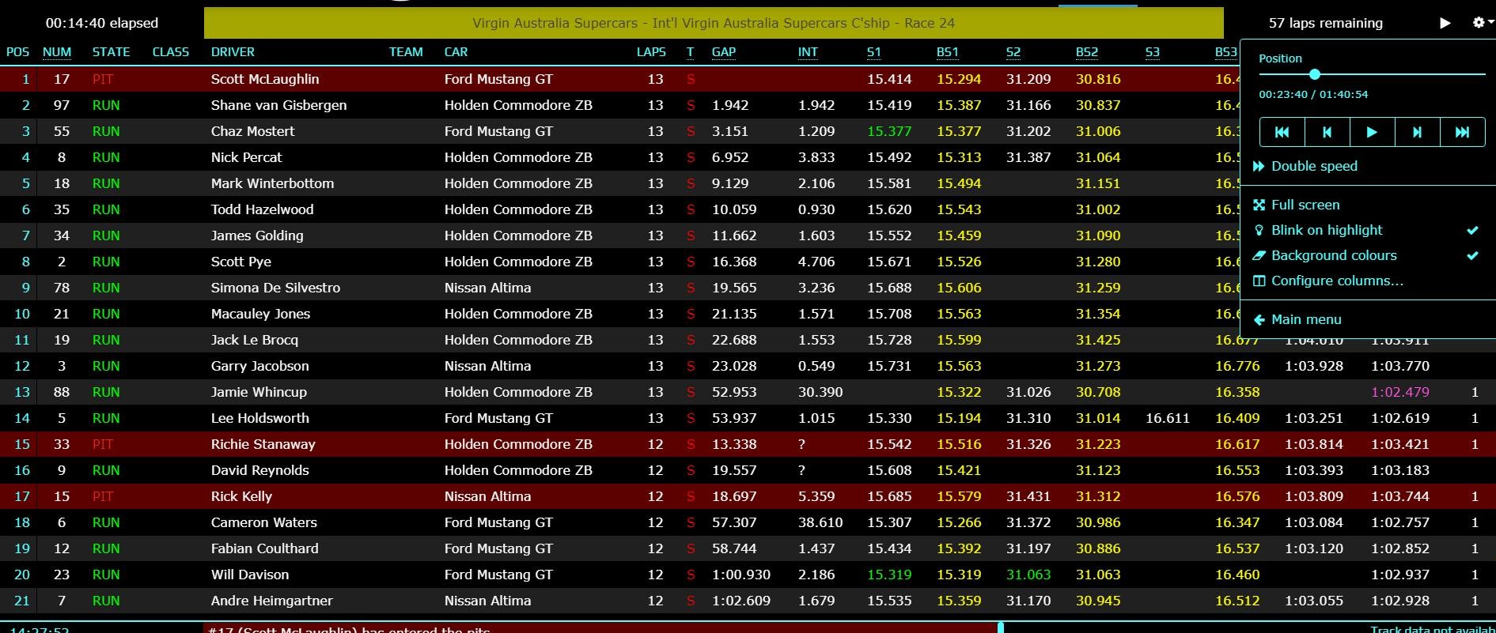Image resolution: width=1496 pixels, height=633 pixels.
Task: Click the gap 52.953 for Whincup
Action: (734, 392)
